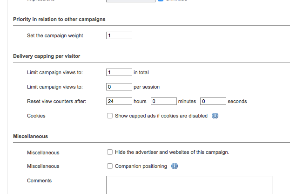Enable showing capped ads if cookies are disabled
The image size is (290, 194).
click(110, 116)
